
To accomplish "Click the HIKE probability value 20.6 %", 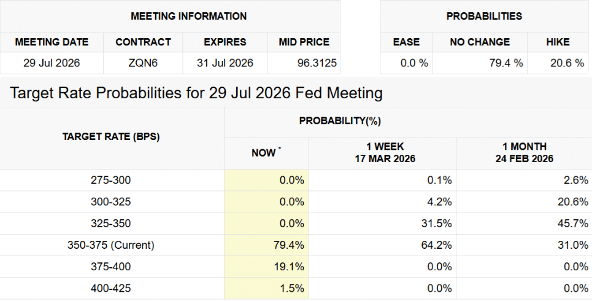I will click(x=565, y=63).
